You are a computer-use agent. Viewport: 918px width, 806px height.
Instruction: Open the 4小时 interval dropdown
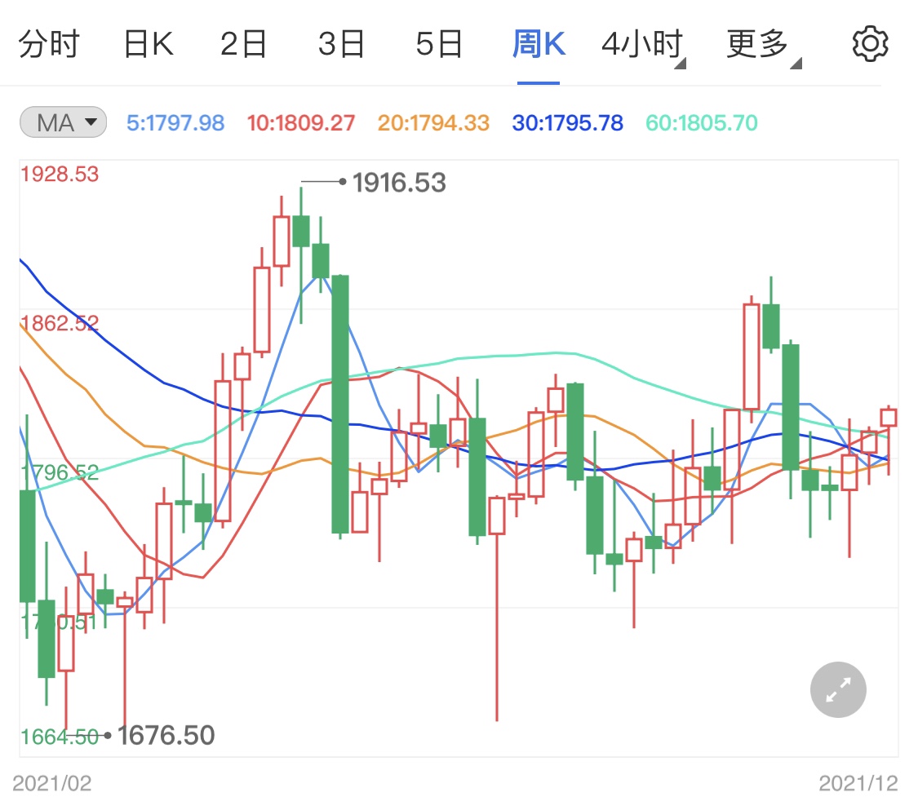pos(643,45)
